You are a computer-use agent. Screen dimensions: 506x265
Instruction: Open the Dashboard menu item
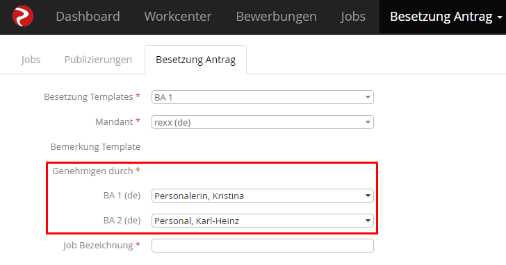click(88, 17)
